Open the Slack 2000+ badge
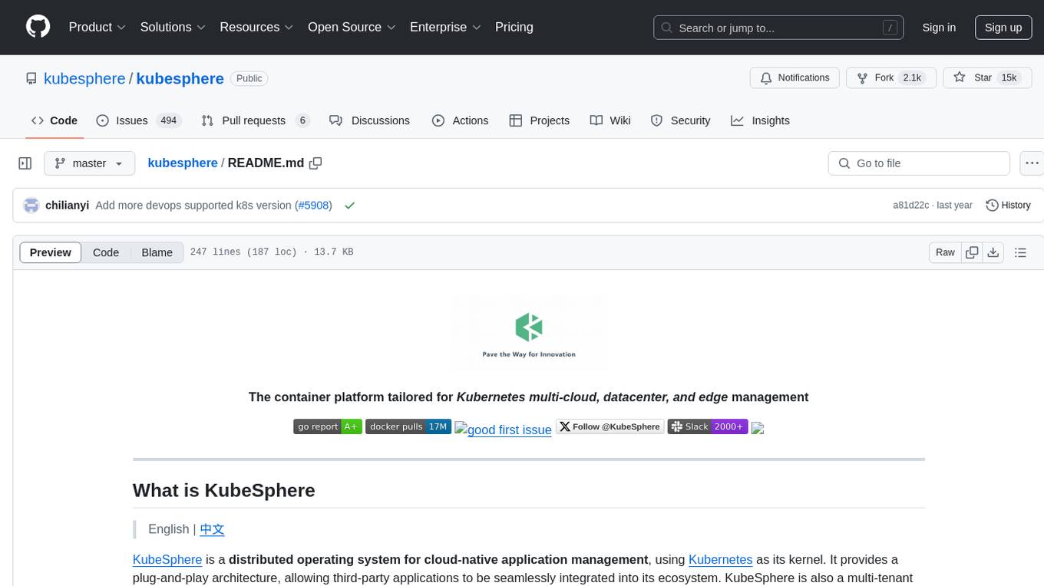The width and height of the screenshot is (1044, 586). pos(708,426)
